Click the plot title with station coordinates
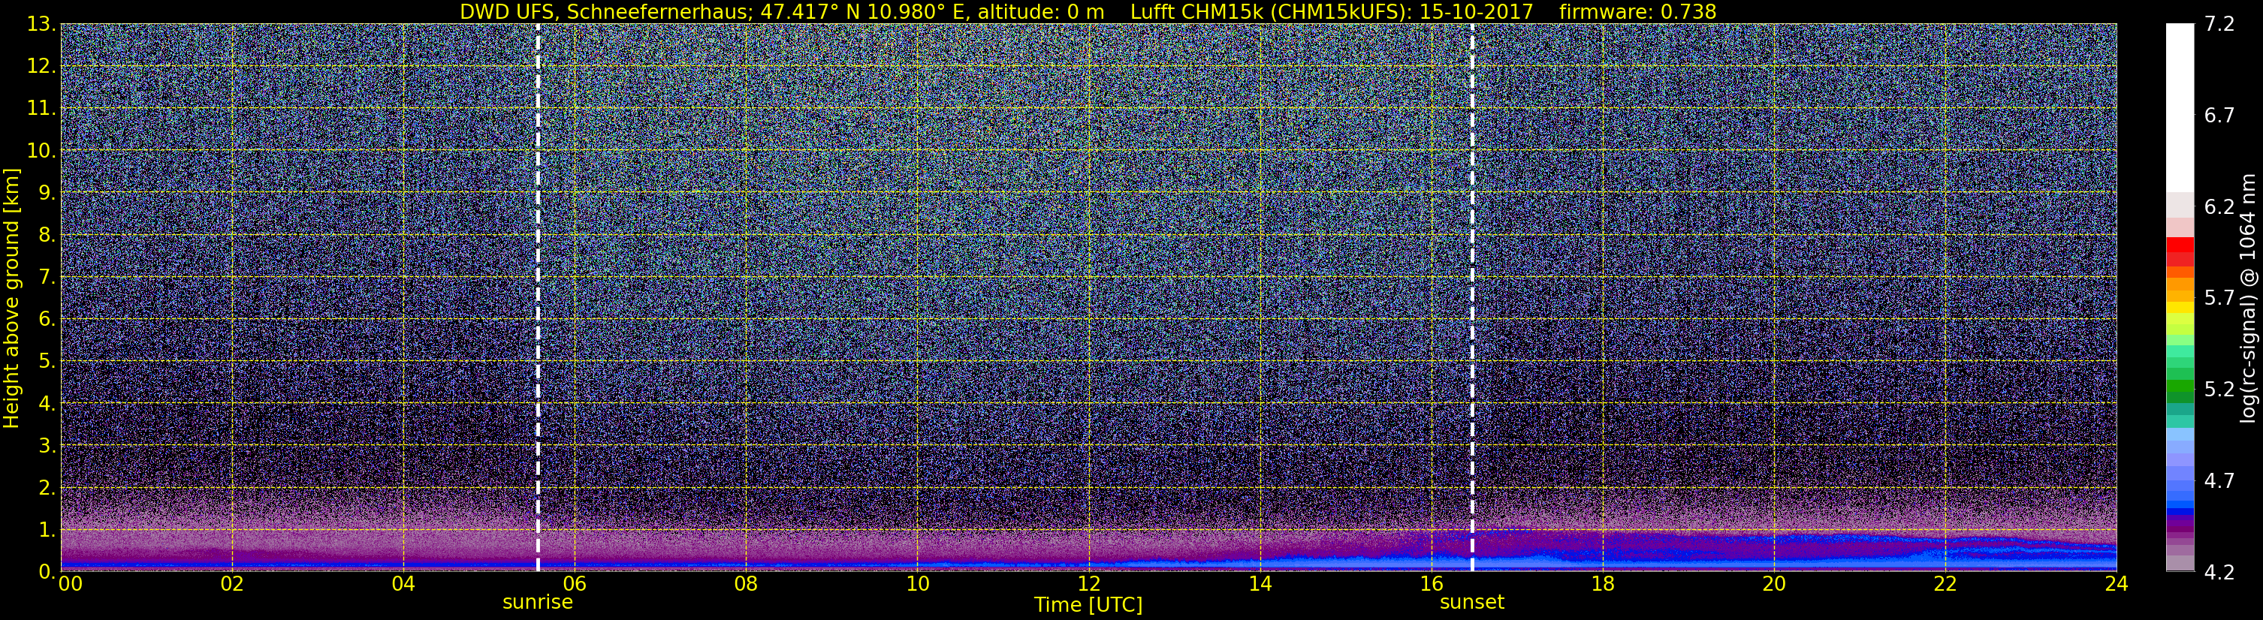This screenshot has height=620, width=2263. (1088, 11)
